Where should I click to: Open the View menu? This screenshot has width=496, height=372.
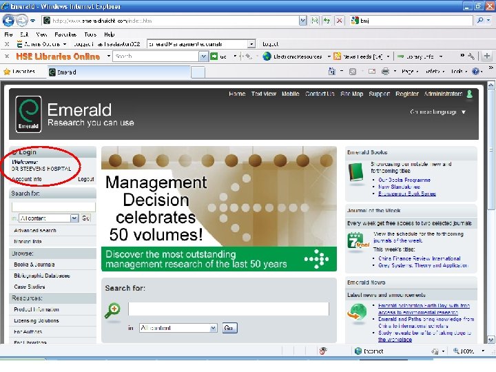point(41,34)
